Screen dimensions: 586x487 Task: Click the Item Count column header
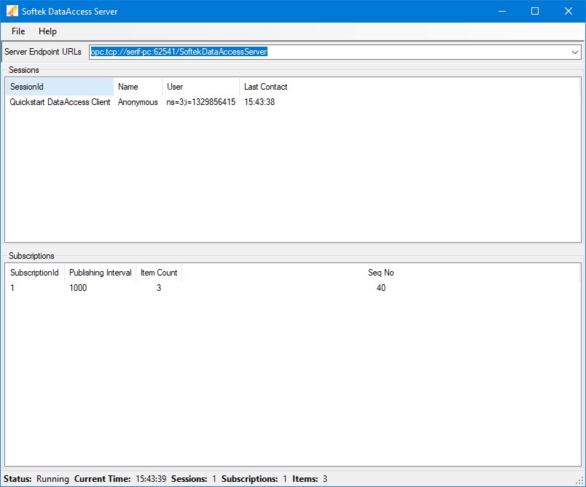[x=159, y=273]
